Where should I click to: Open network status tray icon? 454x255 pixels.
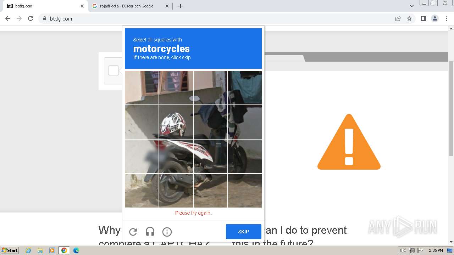(x=412, y=250)
